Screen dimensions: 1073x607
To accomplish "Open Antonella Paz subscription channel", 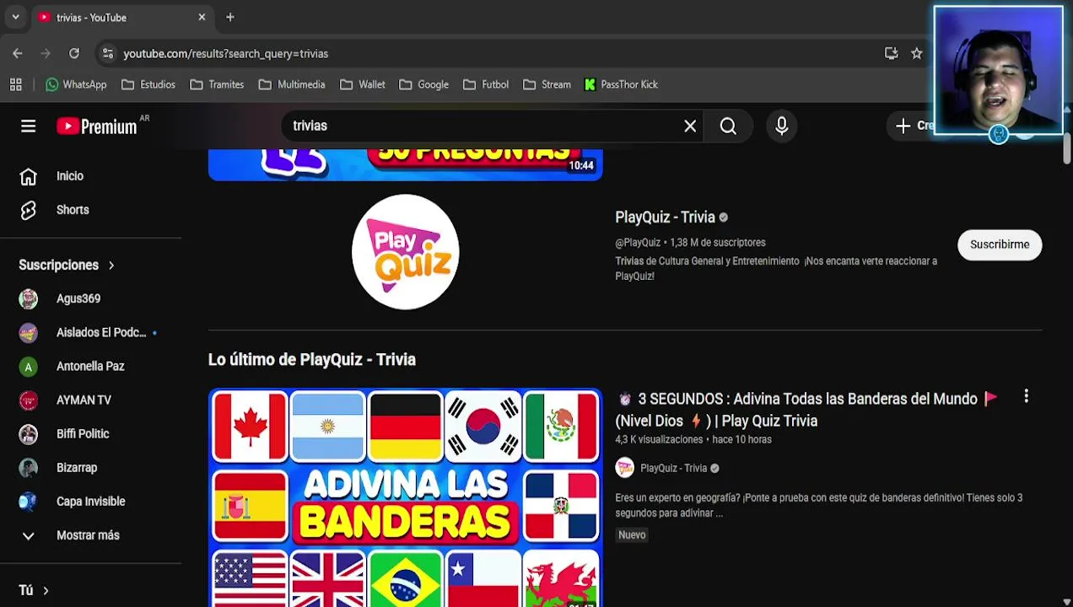I will click(x=90, y=366).
